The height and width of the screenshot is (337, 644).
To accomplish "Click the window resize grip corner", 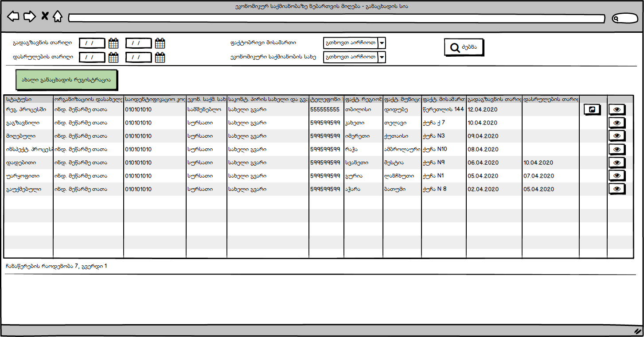I will tap(637, 331).
